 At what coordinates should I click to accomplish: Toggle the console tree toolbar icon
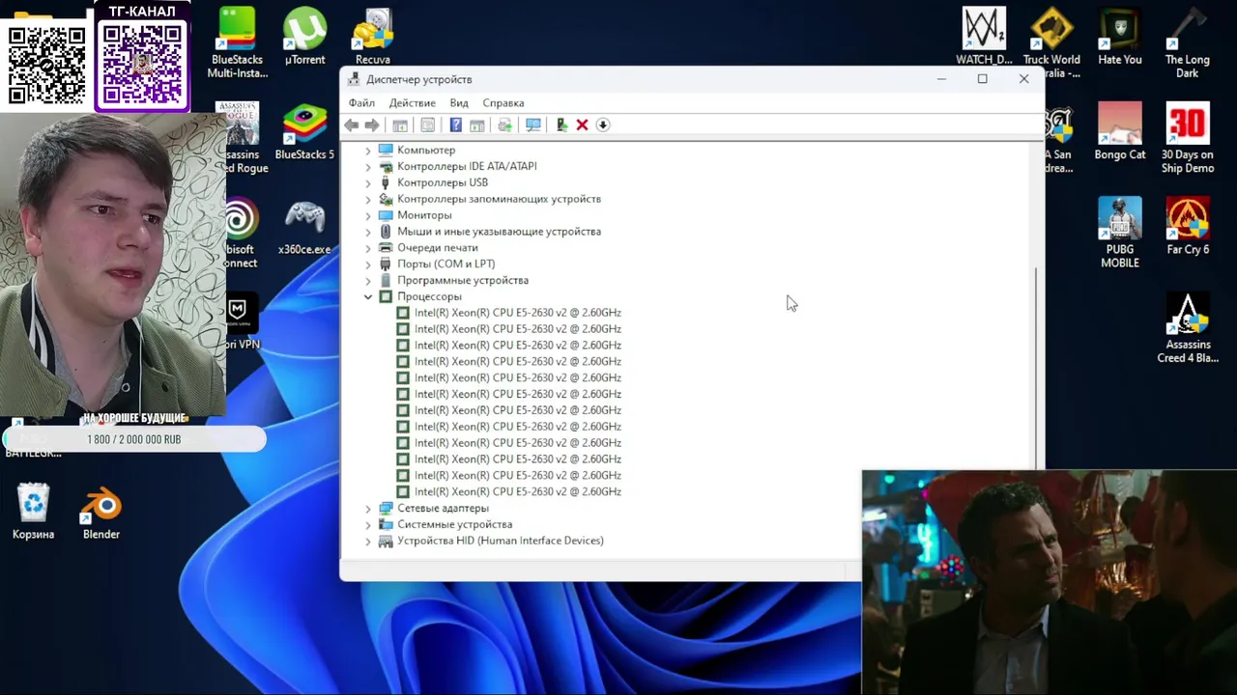click(400, 125)
